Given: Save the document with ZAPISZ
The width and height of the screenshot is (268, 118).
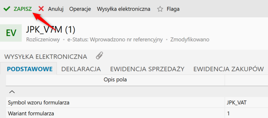Looking at the screenshot, I should click(23, 9).
